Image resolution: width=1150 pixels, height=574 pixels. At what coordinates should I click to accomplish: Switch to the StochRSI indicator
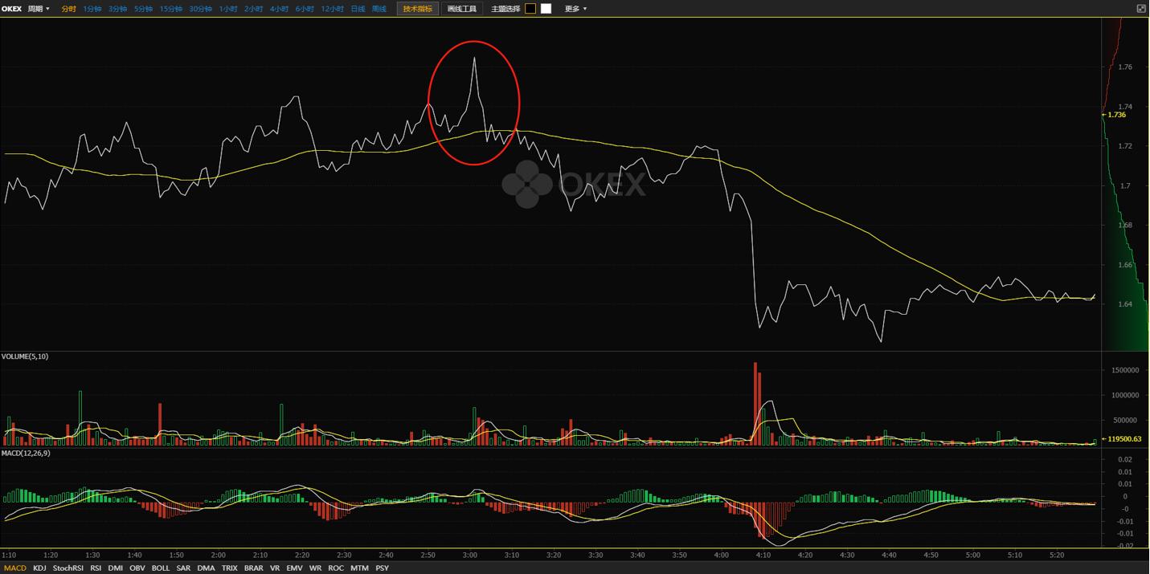coord(68,568)
